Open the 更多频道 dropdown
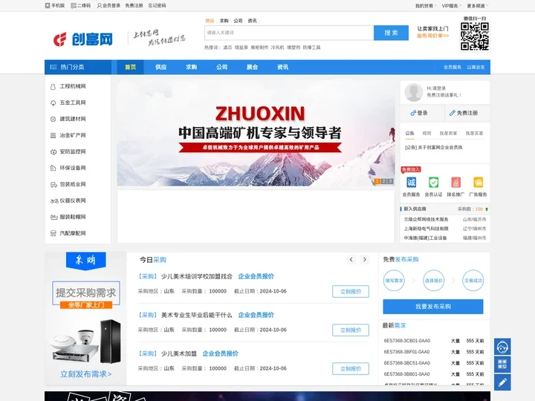This screenshot has height=401, width=535. click(x=477, y=6)
